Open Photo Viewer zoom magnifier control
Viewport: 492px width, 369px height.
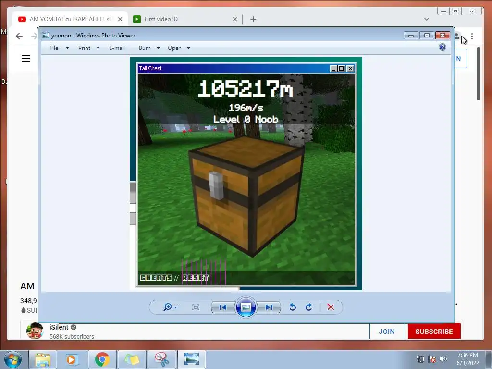[x=168, y=307]
